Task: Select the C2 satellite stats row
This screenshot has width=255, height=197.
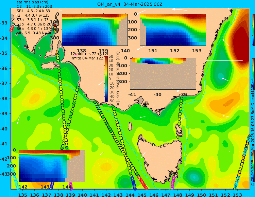Action: point(34,6)
